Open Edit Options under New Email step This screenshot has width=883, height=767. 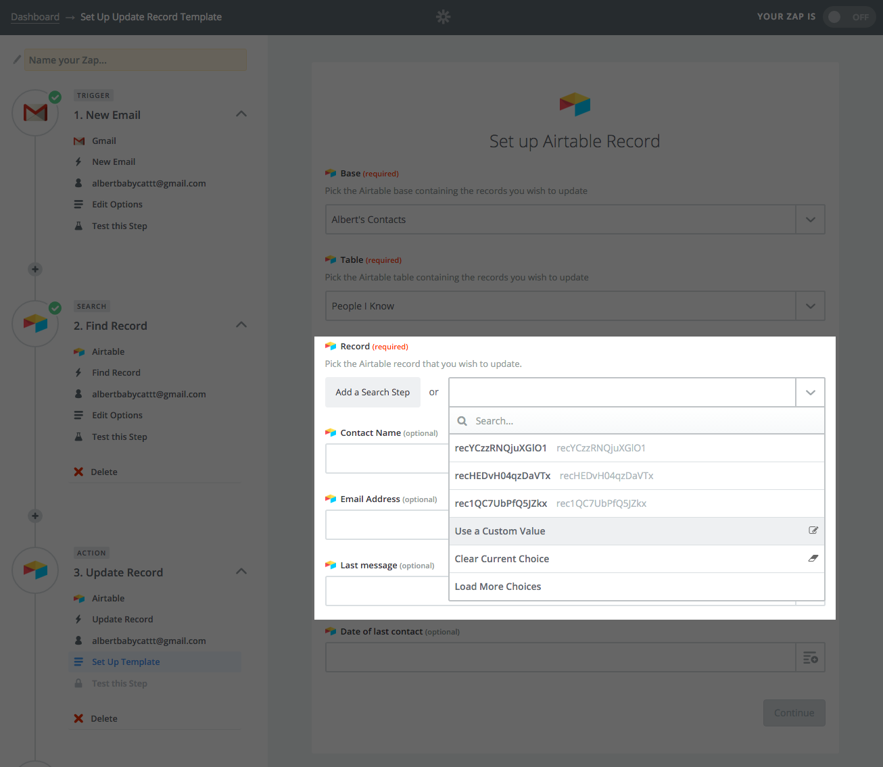pyautogui.click(x=117, y=204)
